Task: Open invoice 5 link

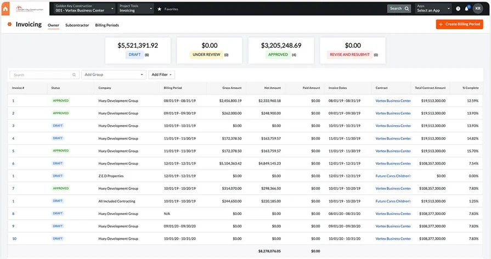Action: coord(13,151)
